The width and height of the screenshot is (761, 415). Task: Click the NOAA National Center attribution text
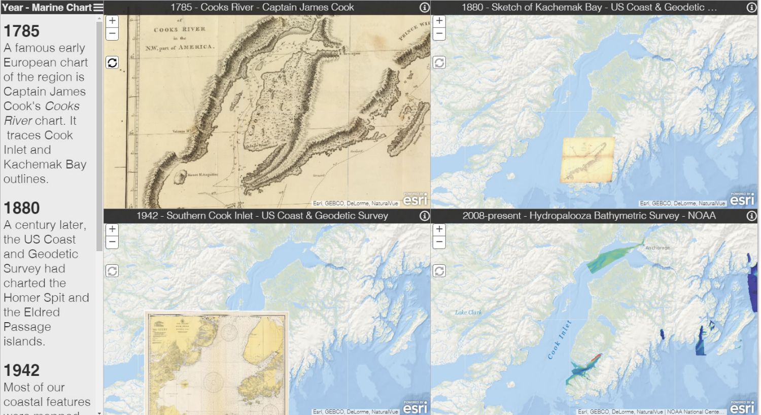(695, 411)
